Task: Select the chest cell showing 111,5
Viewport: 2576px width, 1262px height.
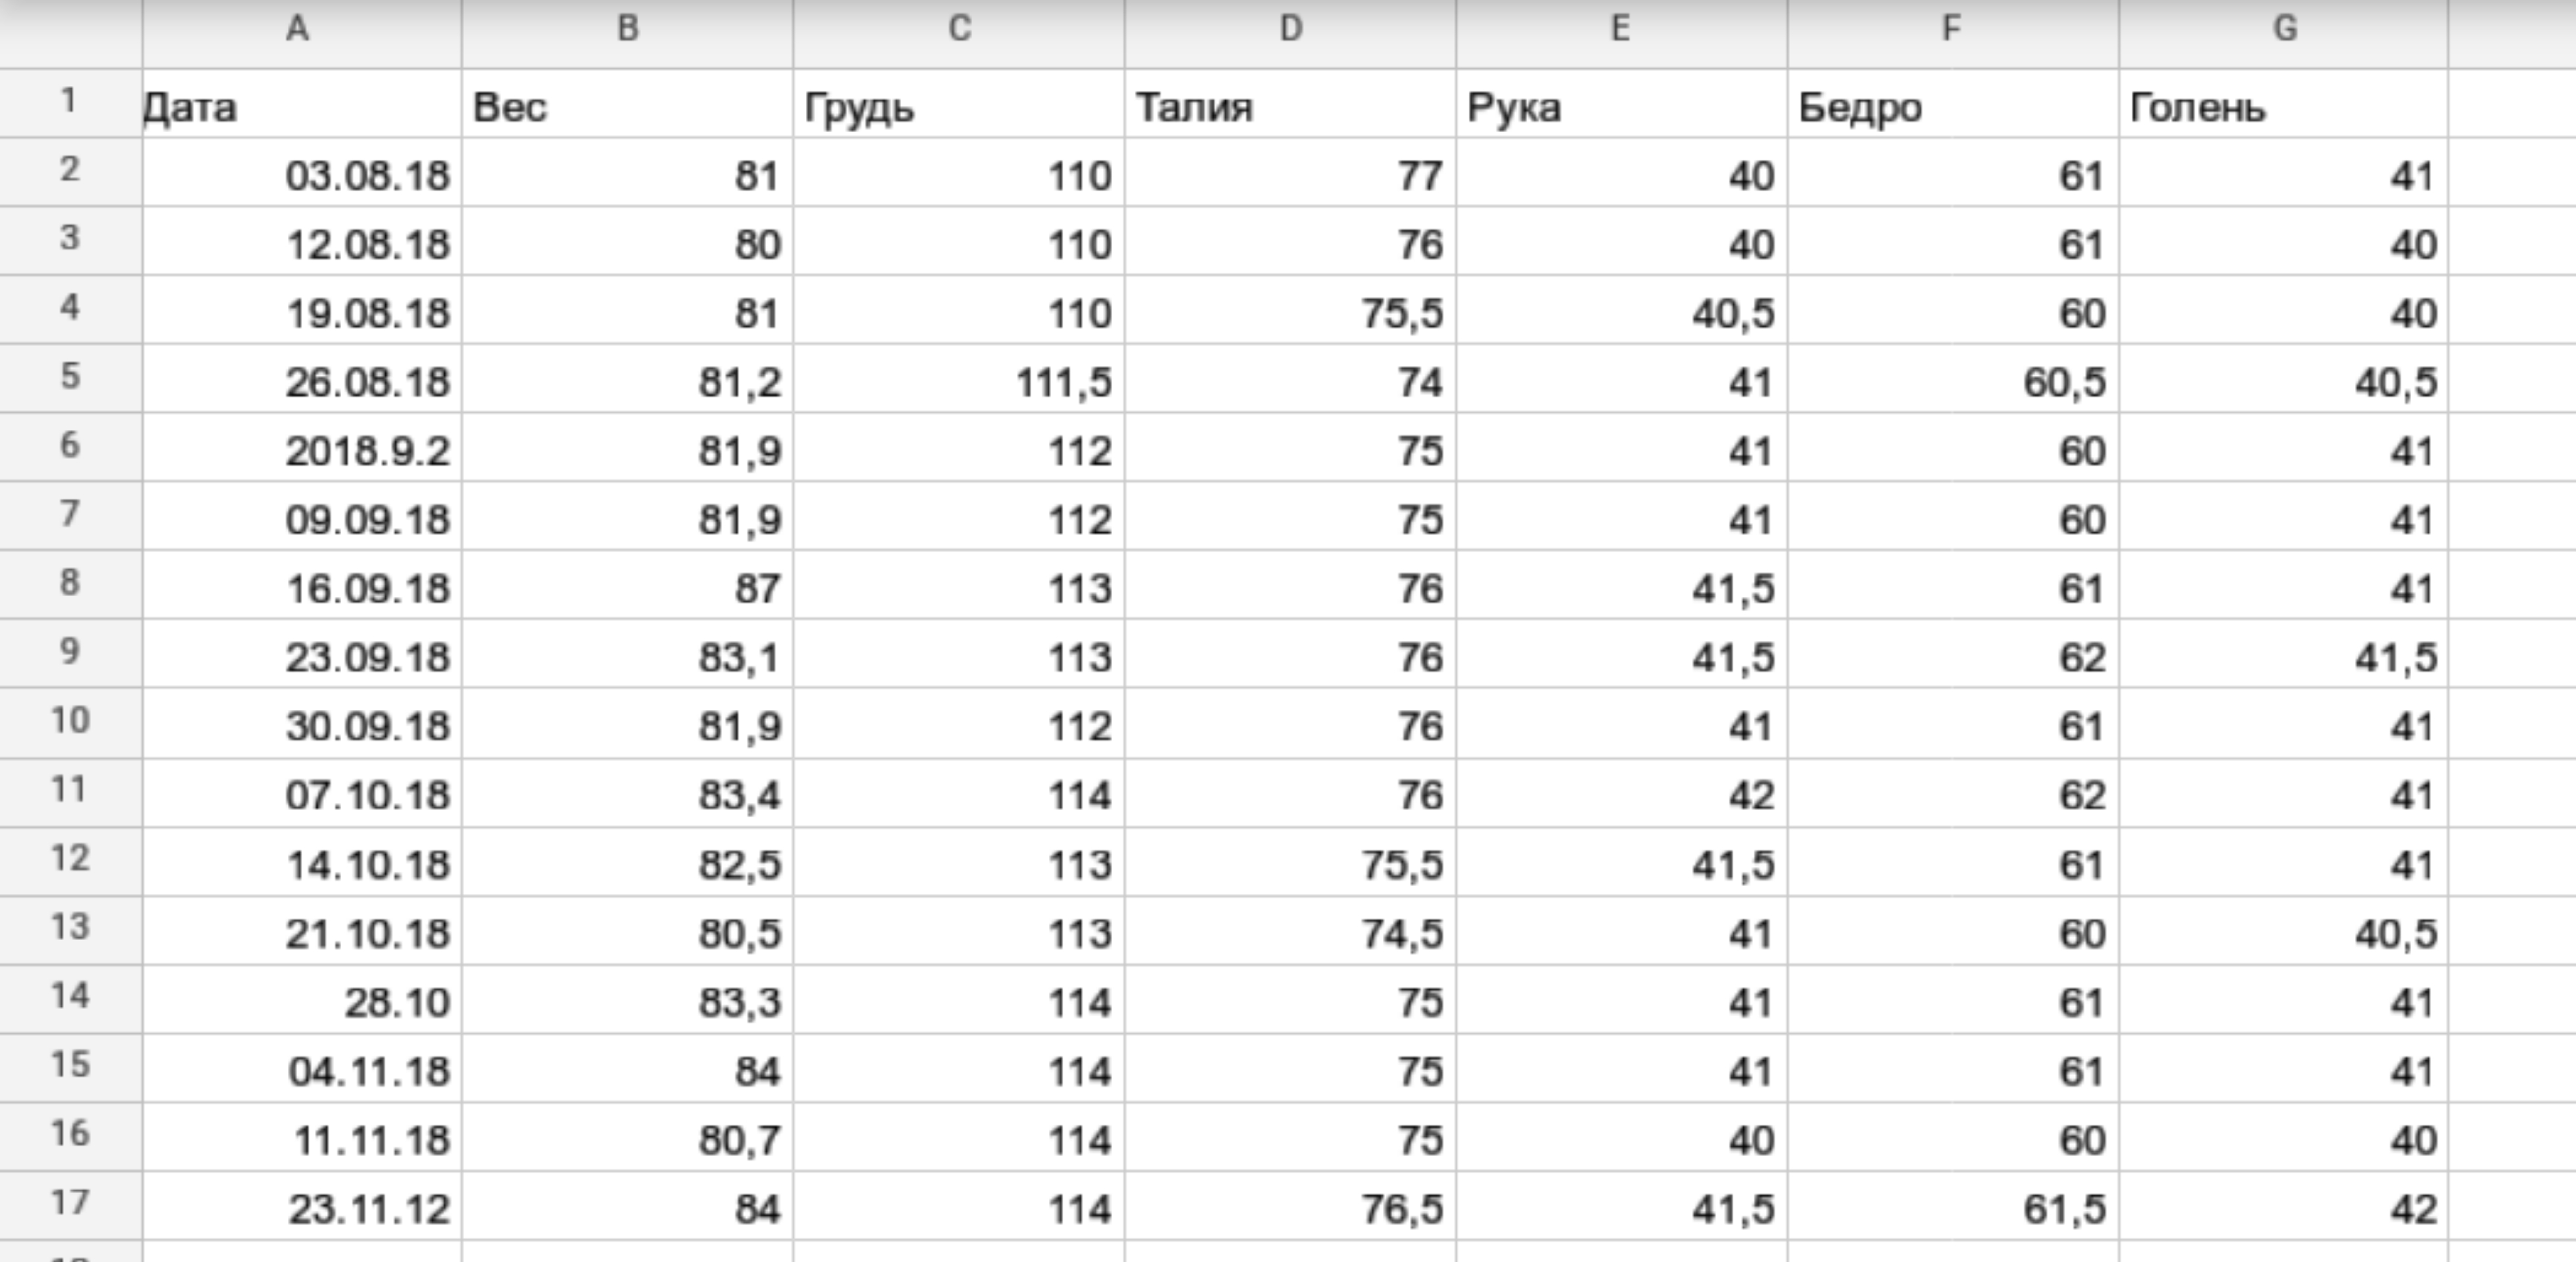Action: (x=958, y=382)
